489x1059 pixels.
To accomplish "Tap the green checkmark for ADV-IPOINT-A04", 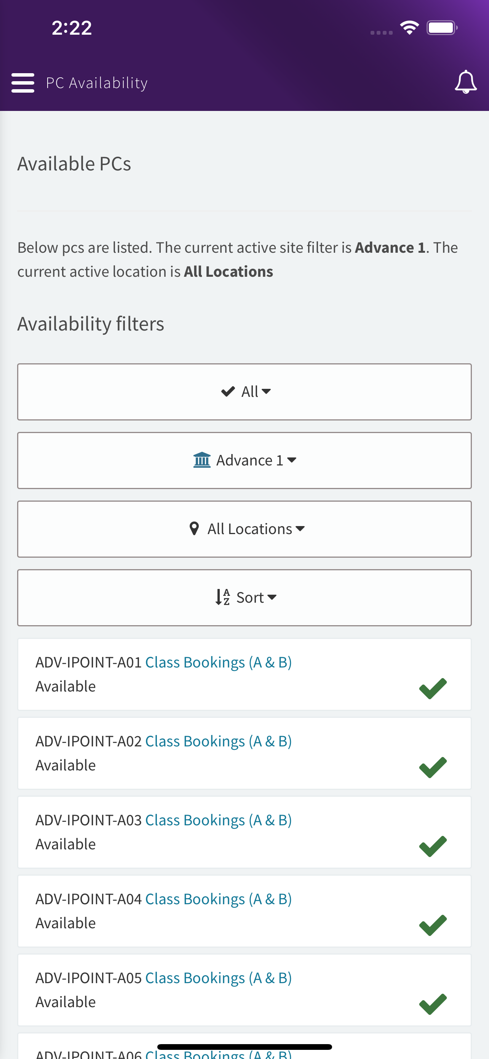I will pos(433,925).
